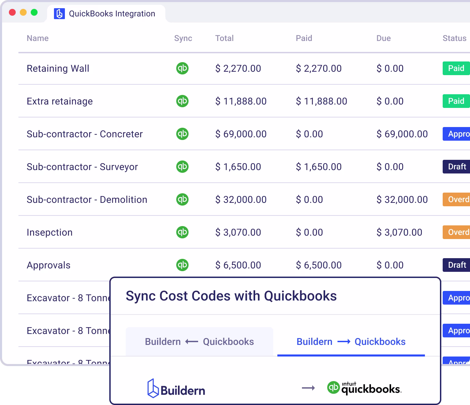Maximize the window with green button
The width and height of the screenshot is (470, 405).
[x=34, y=12]
